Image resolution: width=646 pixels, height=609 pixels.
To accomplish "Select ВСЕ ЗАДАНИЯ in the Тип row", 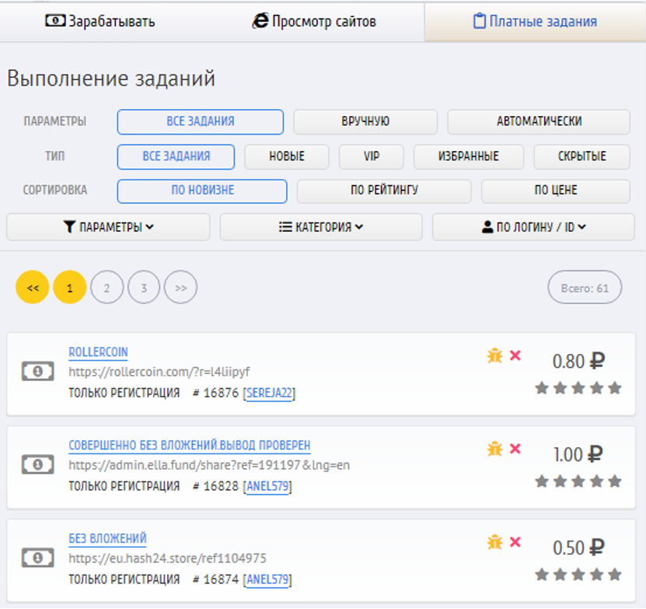I will click(176, 156).
